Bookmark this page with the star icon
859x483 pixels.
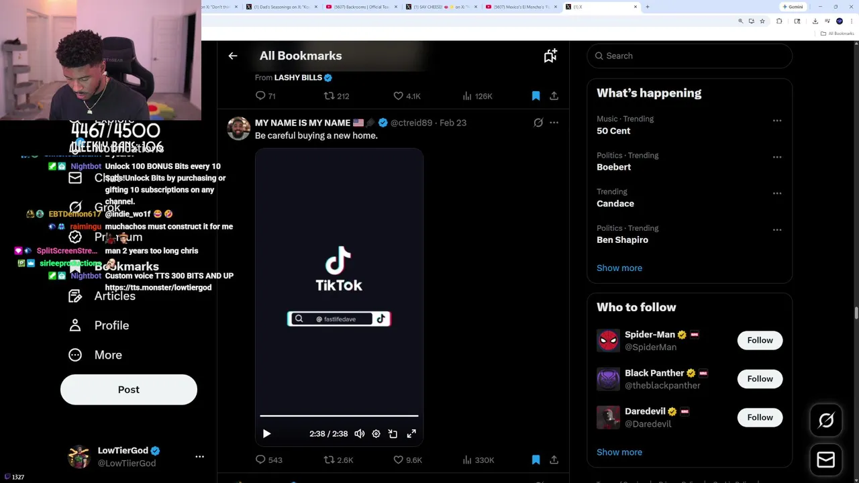[x=762, y=21]
